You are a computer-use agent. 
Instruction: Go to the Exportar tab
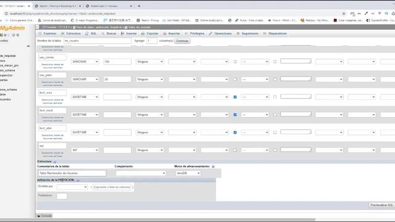150,33
